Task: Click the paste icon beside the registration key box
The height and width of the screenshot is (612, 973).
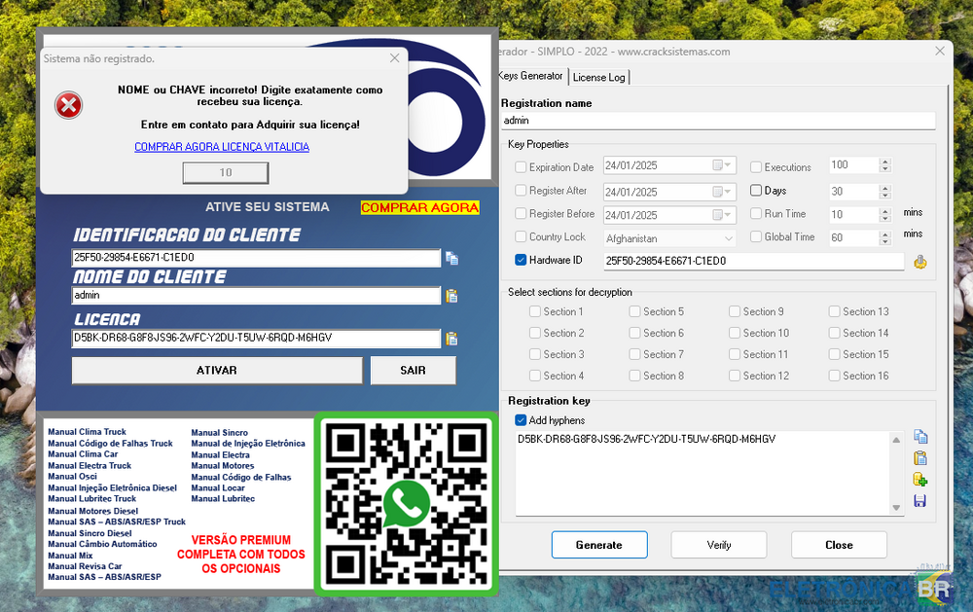Action: tap(919, 458)
